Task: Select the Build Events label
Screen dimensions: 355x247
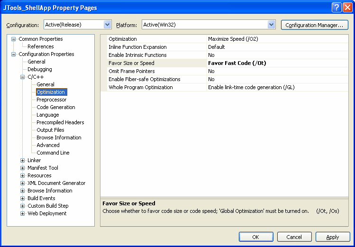Action: (41, 198)
